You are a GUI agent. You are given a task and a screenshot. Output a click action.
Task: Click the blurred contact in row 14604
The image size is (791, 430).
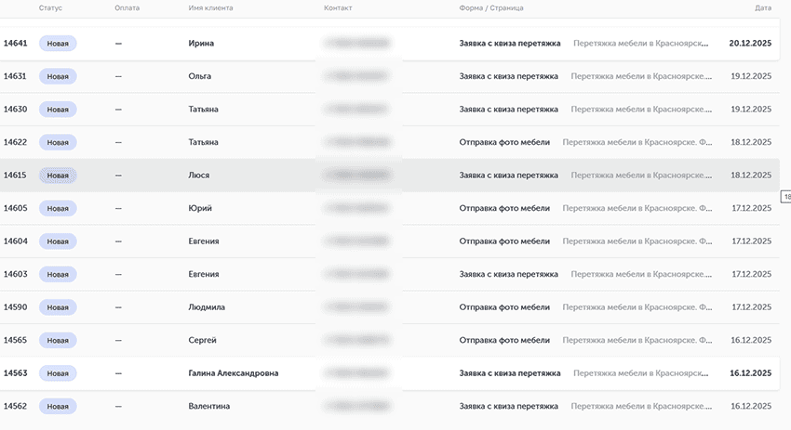tap(357, 241)
